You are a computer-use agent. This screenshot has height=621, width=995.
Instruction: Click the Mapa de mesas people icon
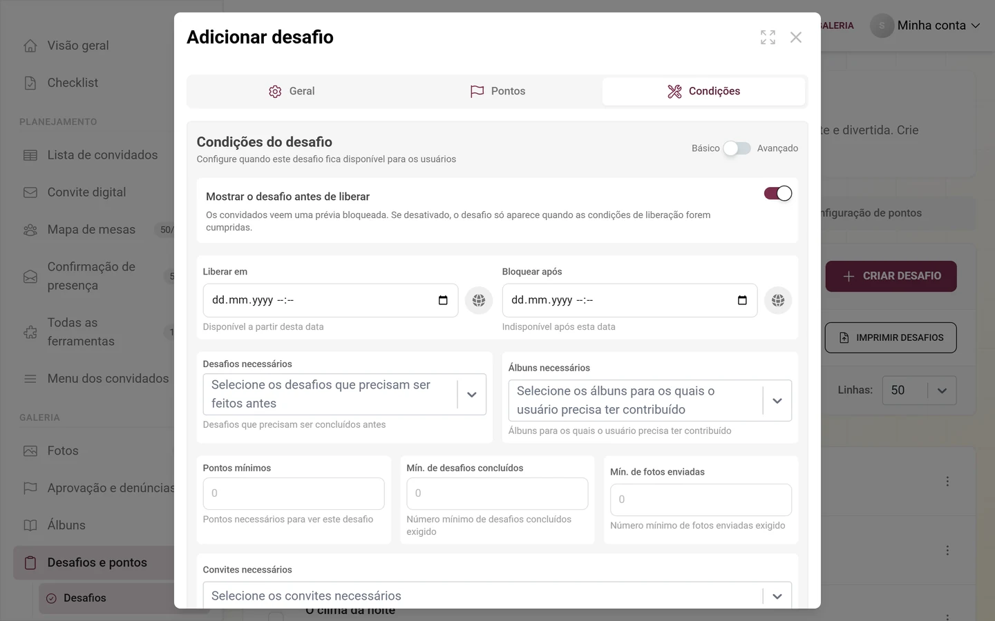click(x=30, y=230)
